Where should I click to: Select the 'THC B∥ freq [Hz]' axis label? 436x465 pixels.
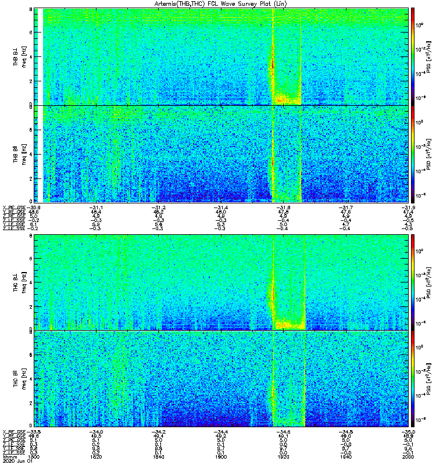pyautogui.click(x=20, y=379)
